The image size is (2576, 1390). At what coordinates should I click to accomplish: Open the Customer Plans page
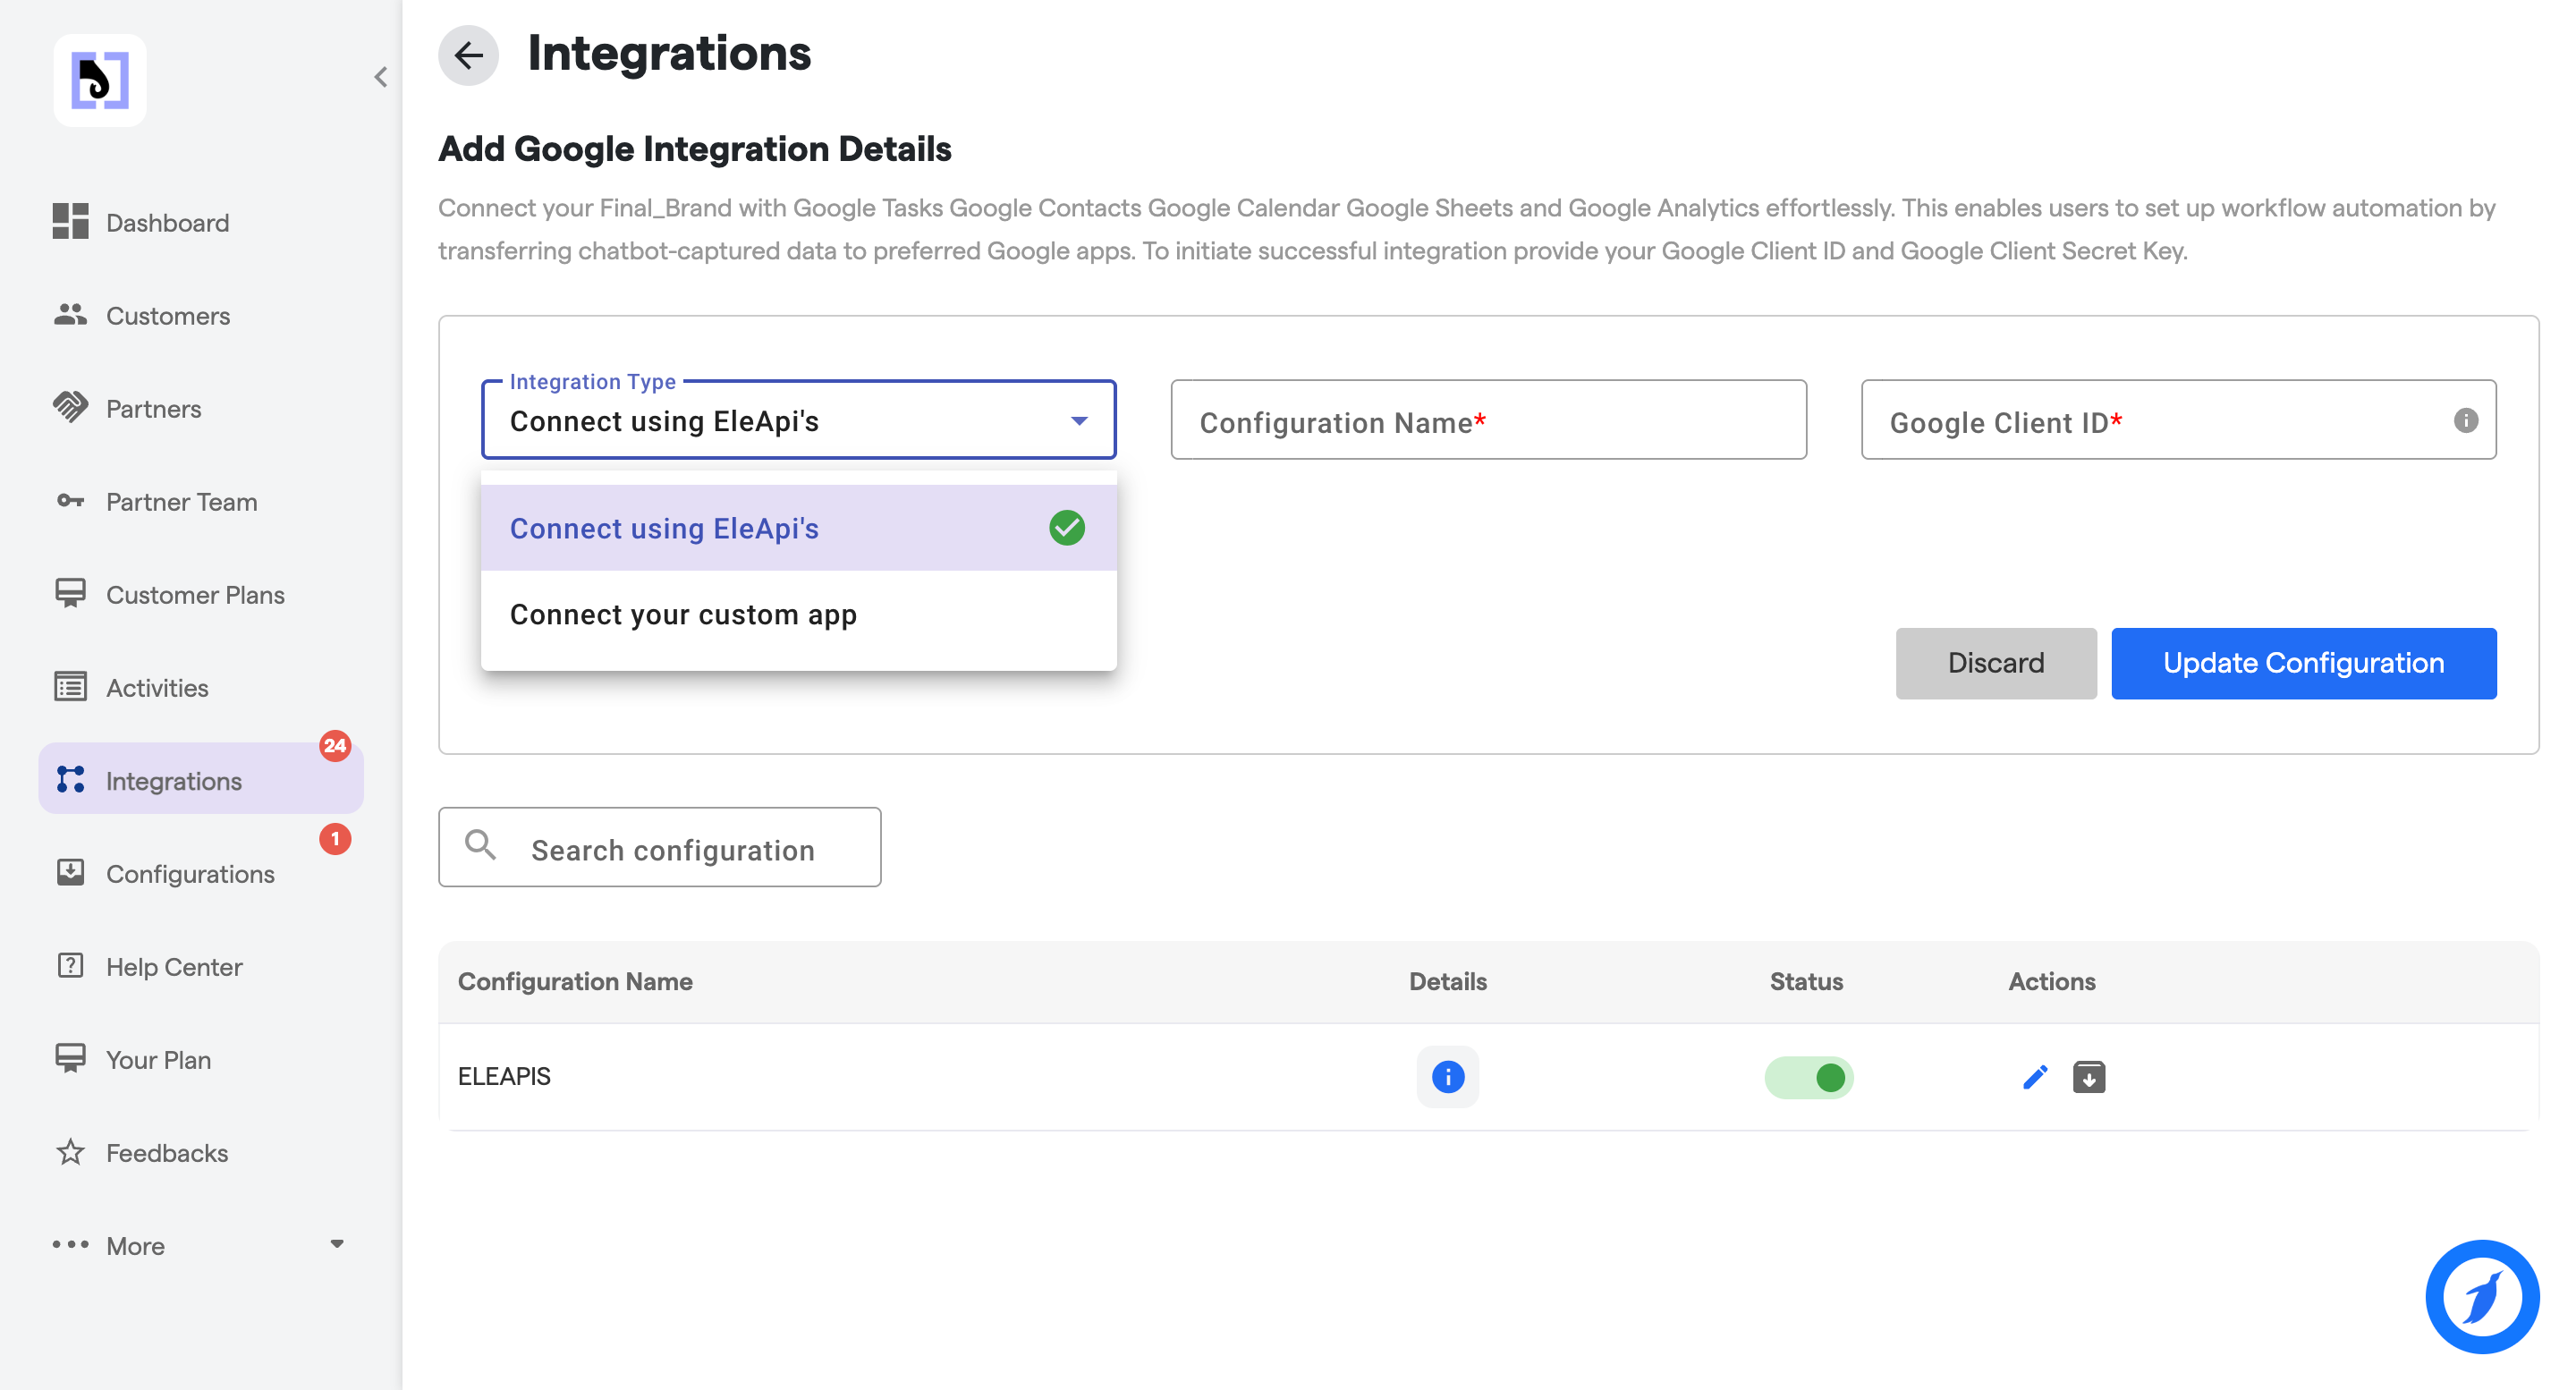pyautogui.click(x=195, y=594)
